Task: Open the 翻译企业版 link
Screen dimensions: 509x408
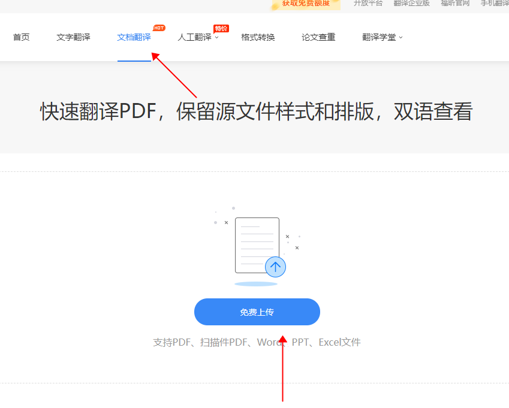Action: (x=412, y=3)
